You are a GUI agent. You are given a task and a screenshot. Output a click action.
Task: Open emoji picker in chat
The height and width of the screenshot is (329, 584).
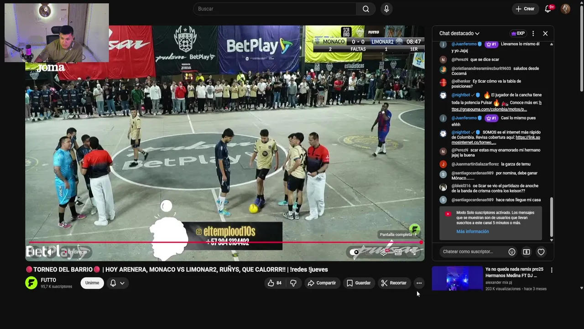512,252
